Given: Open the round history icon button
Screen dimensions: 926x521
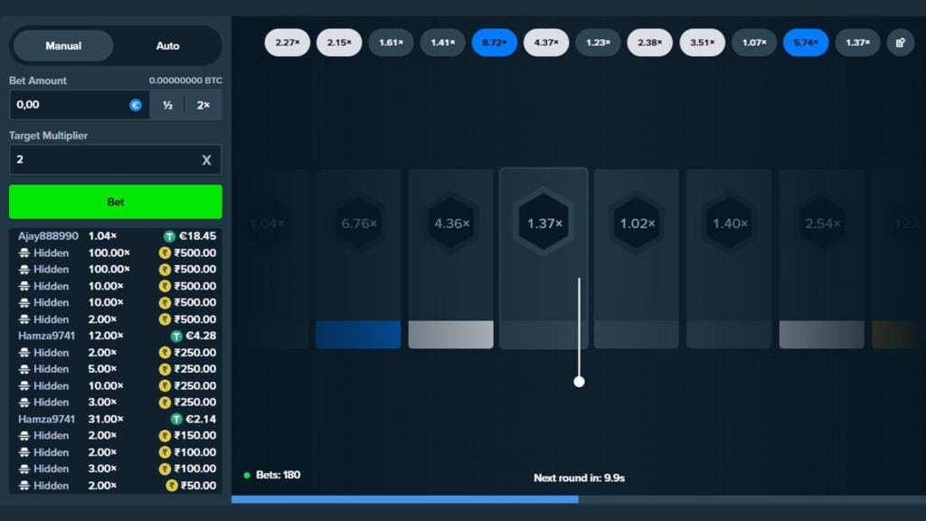Looking at the screenshot, I should coord(900,43).
